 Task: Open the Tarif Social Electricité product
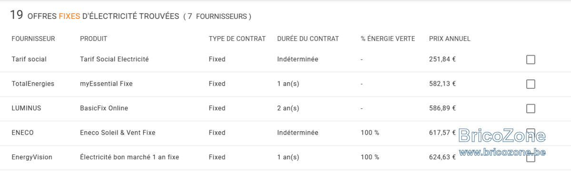click(x=114, y=59)
